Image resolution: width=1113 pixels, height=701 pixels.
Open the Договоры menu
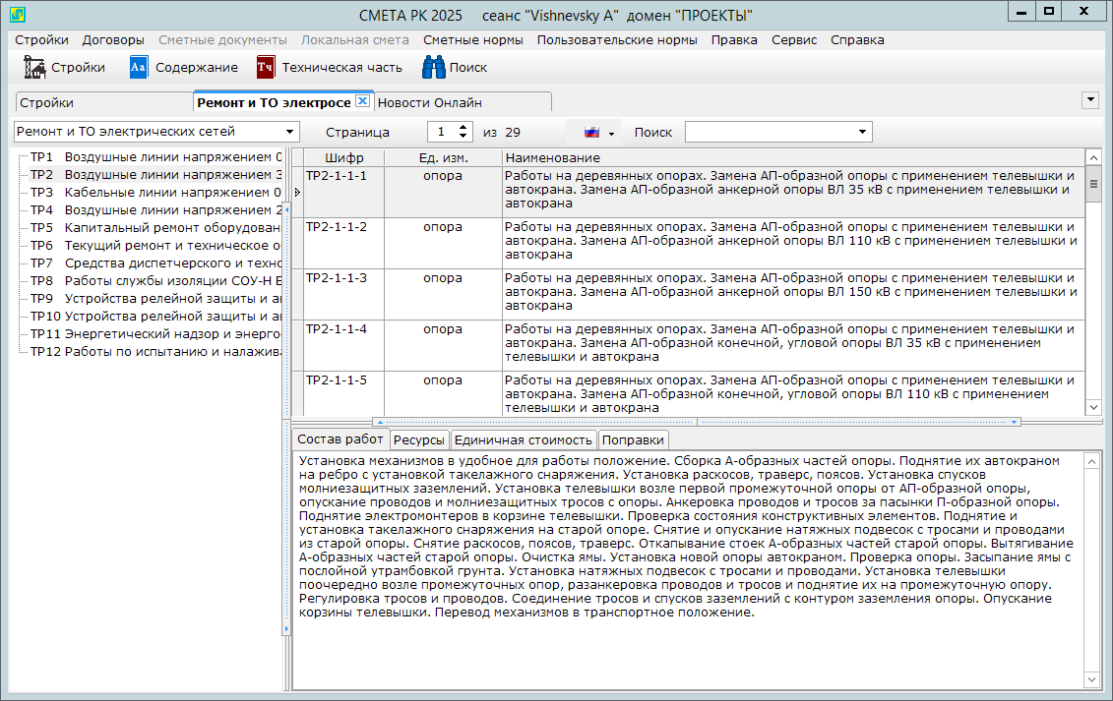[113, 39]
